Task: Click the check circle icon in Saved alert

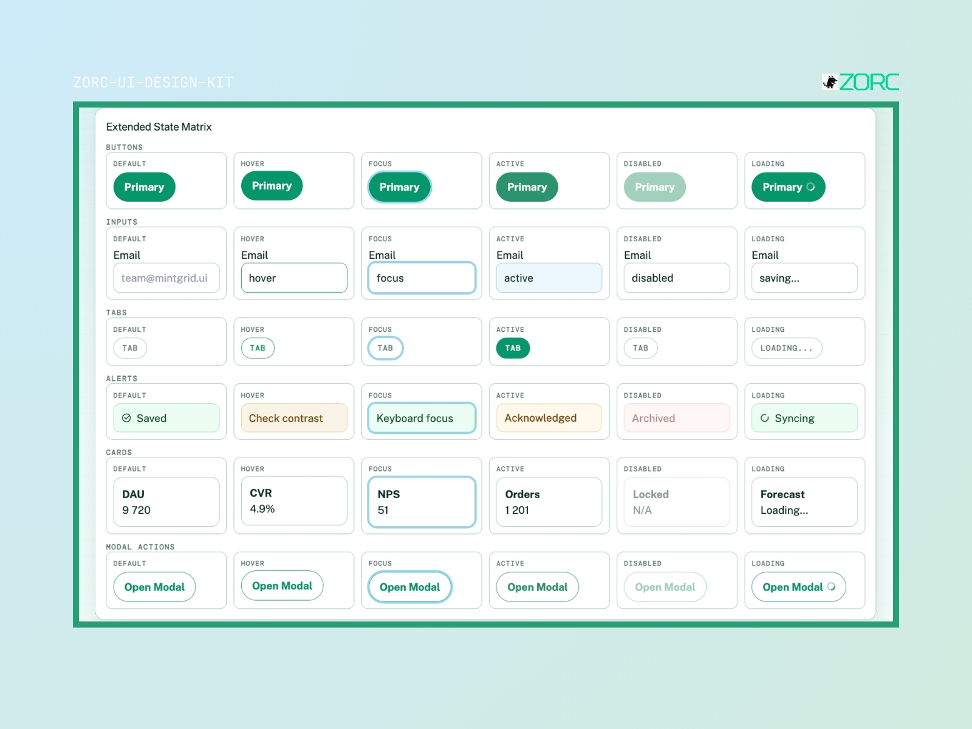Action: [x=126, y=418]
